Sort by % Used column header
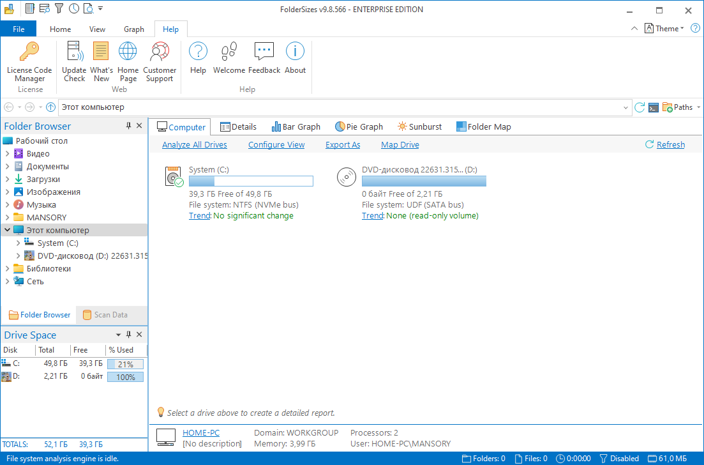The image size is (704, 465). [126, 350]
